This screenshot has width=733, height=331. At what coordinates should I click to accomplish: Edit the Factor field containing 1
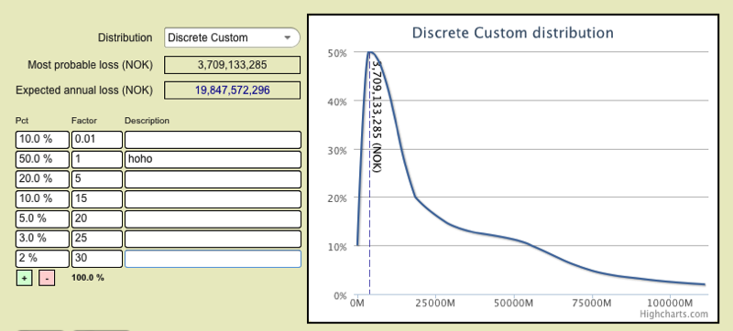(97, 159)
